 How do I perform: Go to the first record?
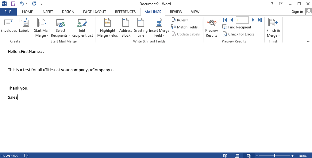225,20
